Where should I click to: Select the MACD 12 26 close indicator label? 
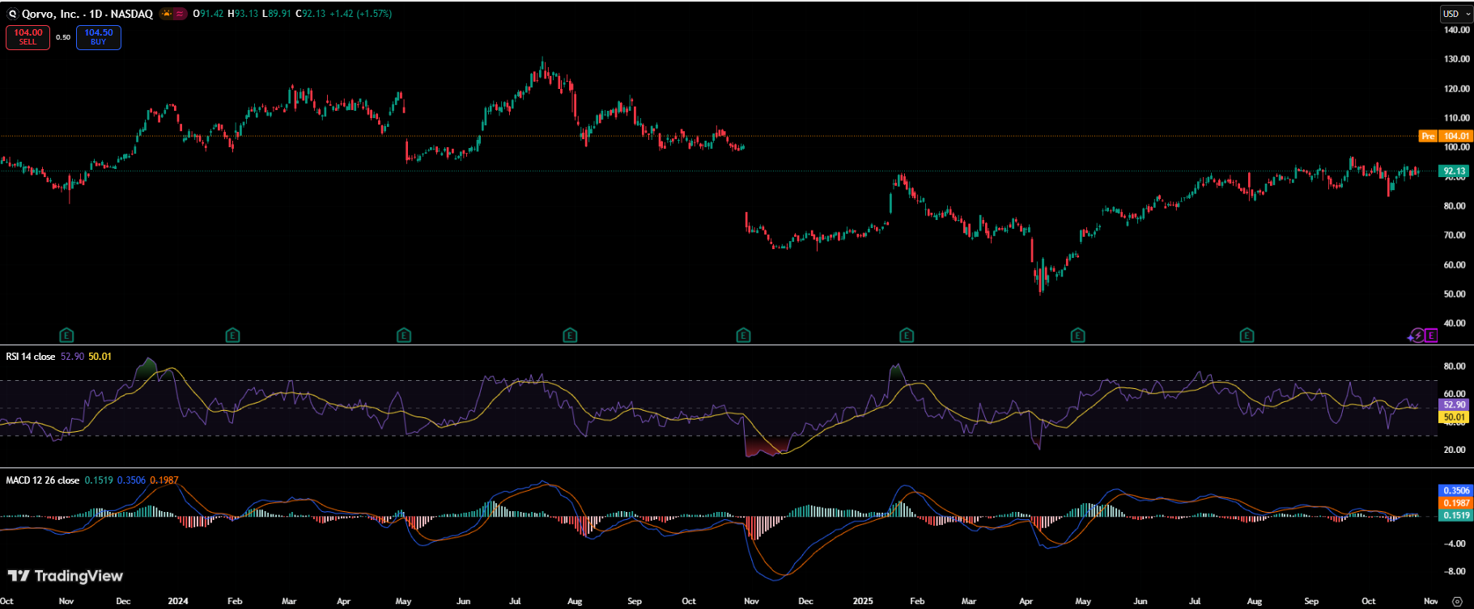(42, 480)
